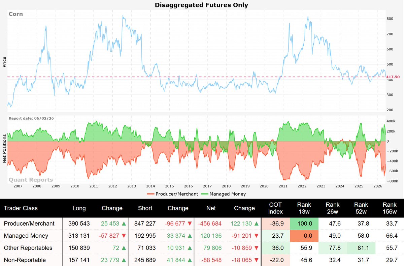This screenshot has width=404, height=266.
Task: Click the Short column header
Action: (x=145, y=208)
